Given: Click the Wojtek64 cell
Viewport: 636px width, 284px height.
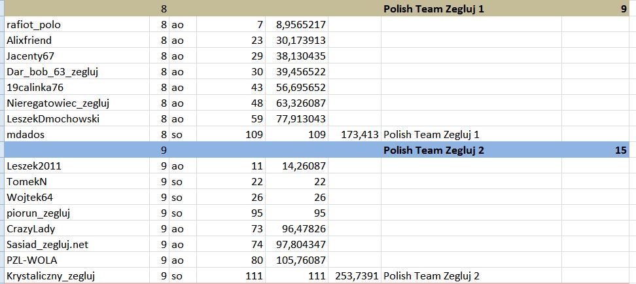Looking at the screenshot, I should (x=77, y=197).
